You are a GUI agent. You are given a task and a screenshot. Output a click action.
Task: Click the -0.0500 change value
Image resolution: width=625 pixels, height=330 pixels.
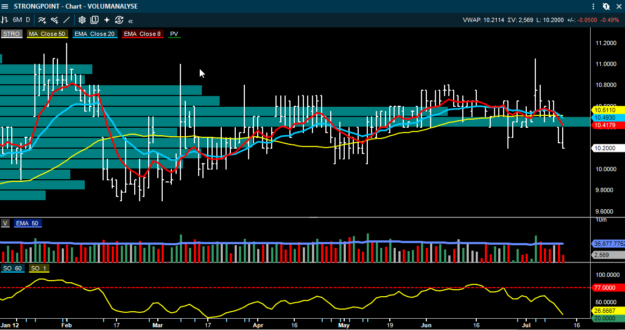tap(587, 20)
